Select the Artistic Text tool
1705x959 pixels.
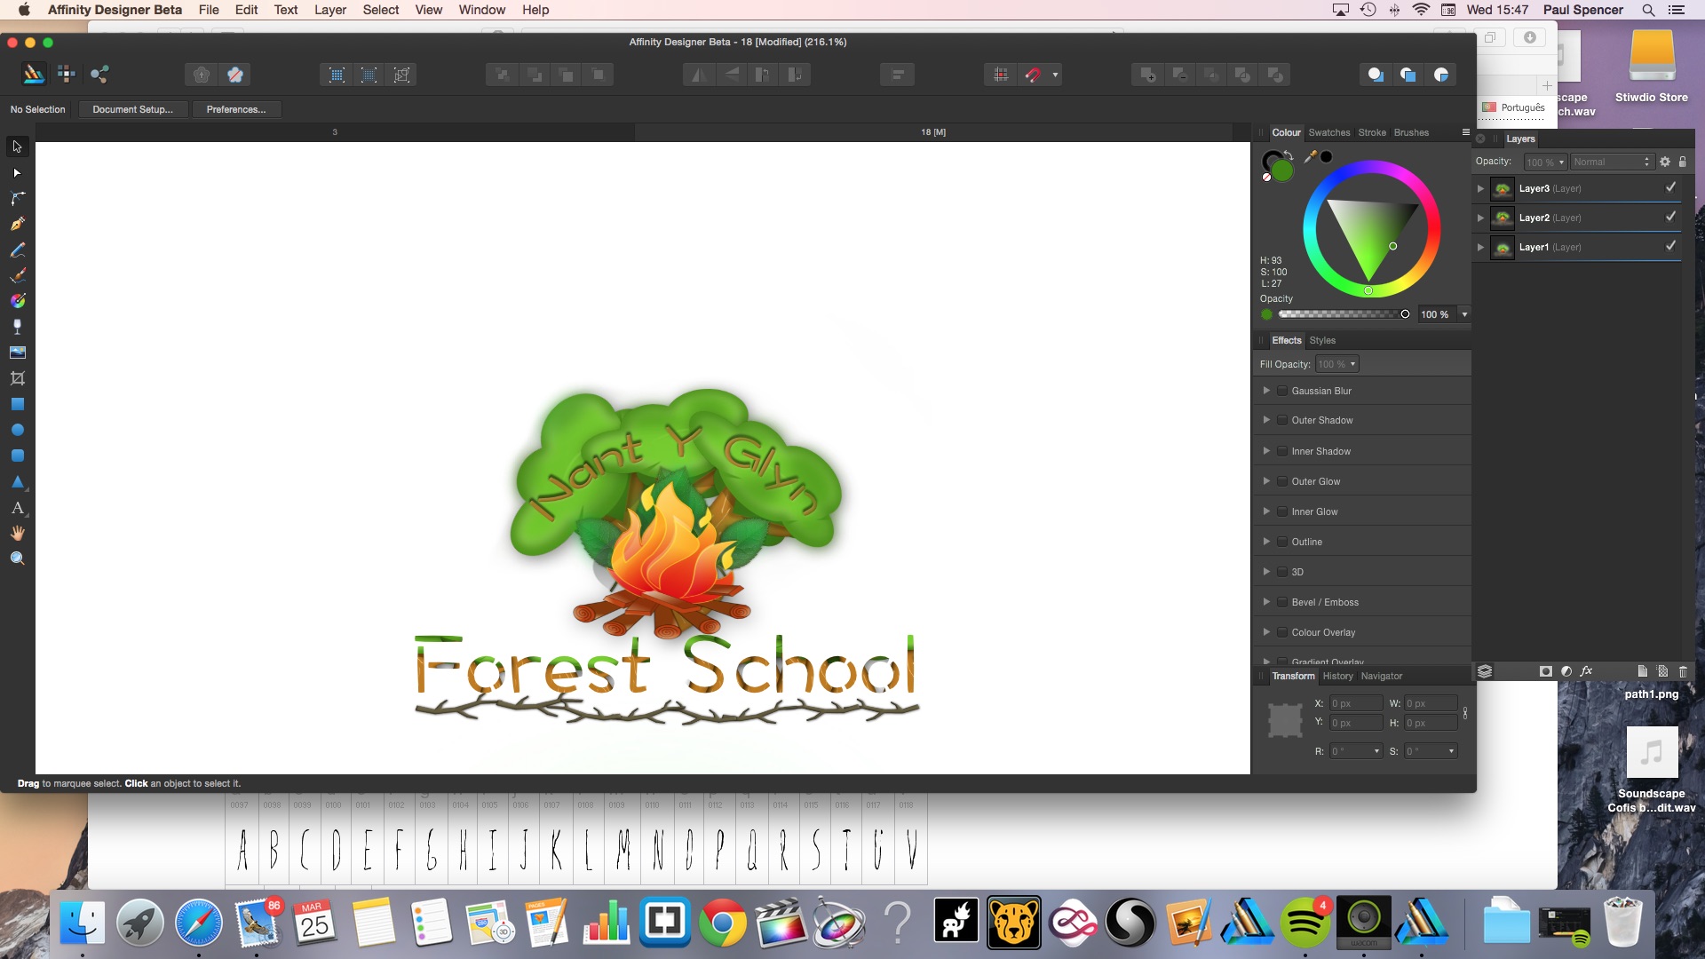17,508
